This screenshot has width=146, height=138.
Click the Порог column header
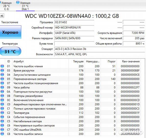coord(109,61)
